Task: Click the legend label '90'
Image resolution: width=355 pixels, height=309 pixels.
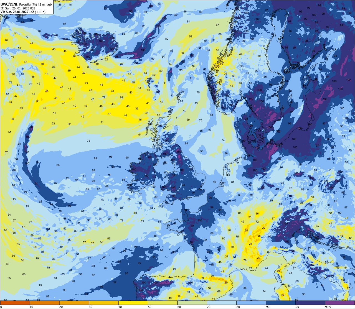Action: click(x=268, y=307)
